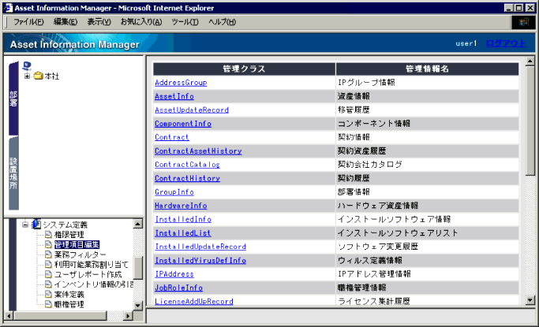Open the 表示(V) menu
Image resolution: width=539 pixels, height=327 pixels.
pos(99,22)
